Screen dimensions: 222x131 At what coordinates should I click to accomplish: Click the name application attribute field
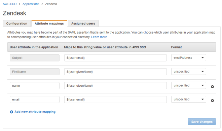point(35,86)
